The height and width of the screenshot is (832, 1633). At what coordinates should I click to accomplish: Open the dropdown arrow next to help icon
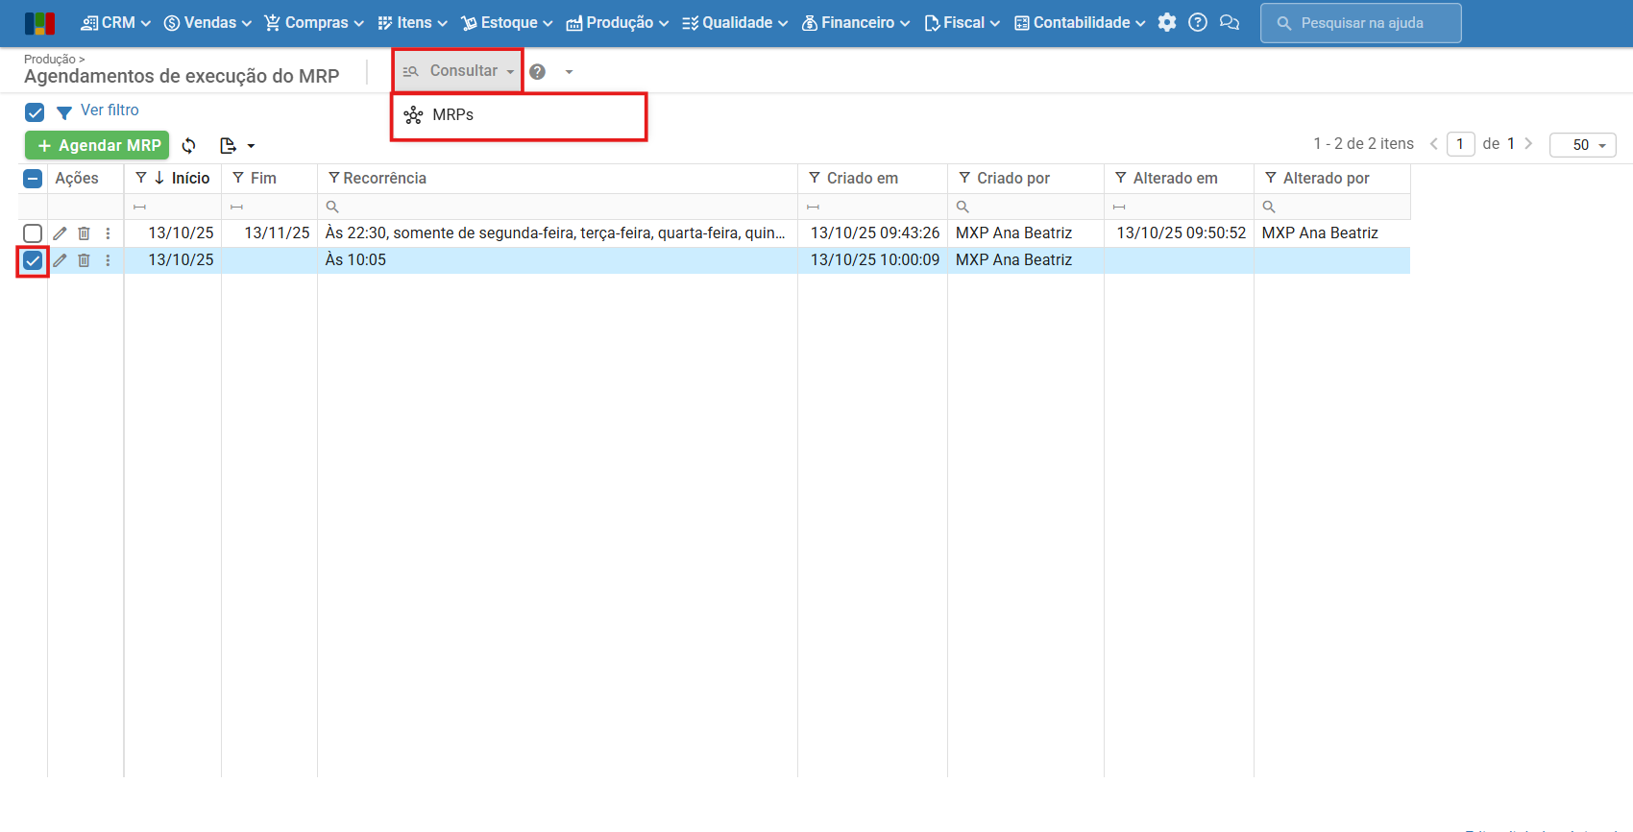[x=569, y=72]
